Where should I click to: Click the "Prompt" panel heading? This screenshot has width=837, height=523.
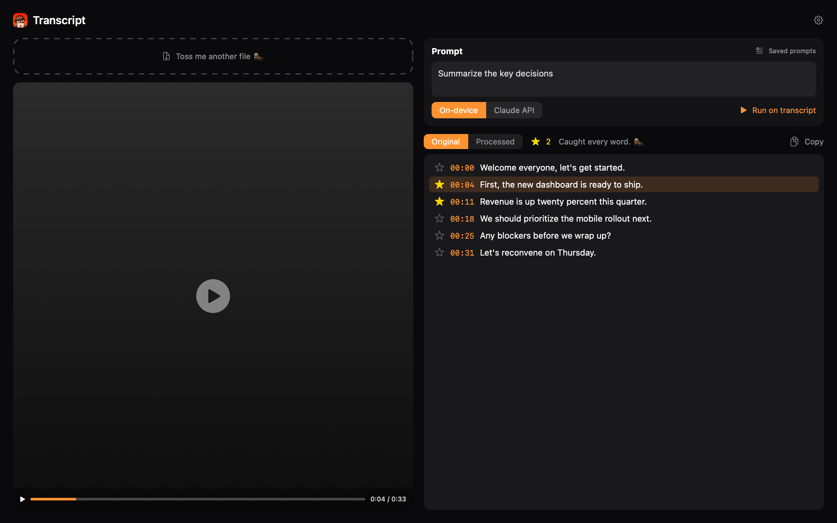tap(447, 51)
